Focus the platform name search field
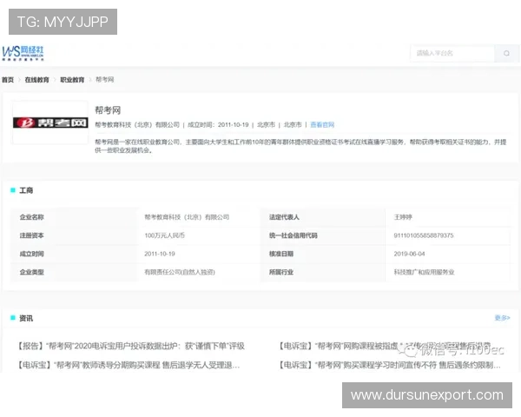Viewport: 521px width, 417px height. tap(452, 53)
